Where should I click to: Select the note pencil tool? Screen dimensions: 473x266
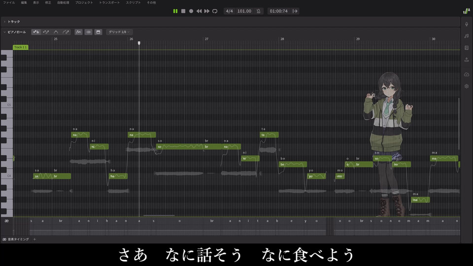(x=46, y=32)
